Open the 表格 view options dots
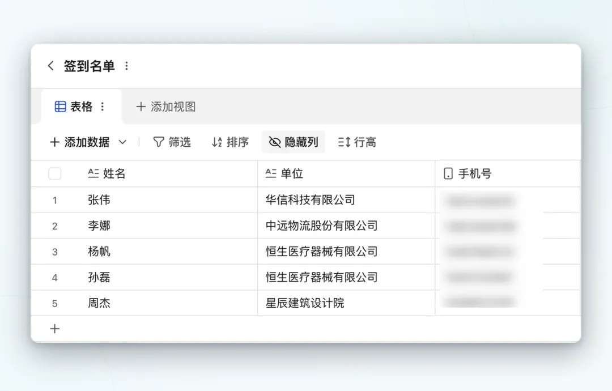Image resolution: width=612 pixels, height=391 pixels. pos(102,107)
